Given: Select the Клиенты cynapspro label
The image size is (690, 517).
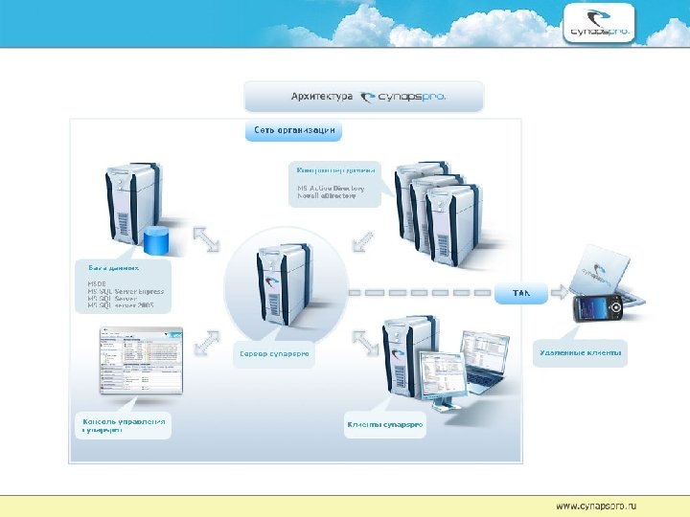Looking at the screenshot, I should pos(385,425).
